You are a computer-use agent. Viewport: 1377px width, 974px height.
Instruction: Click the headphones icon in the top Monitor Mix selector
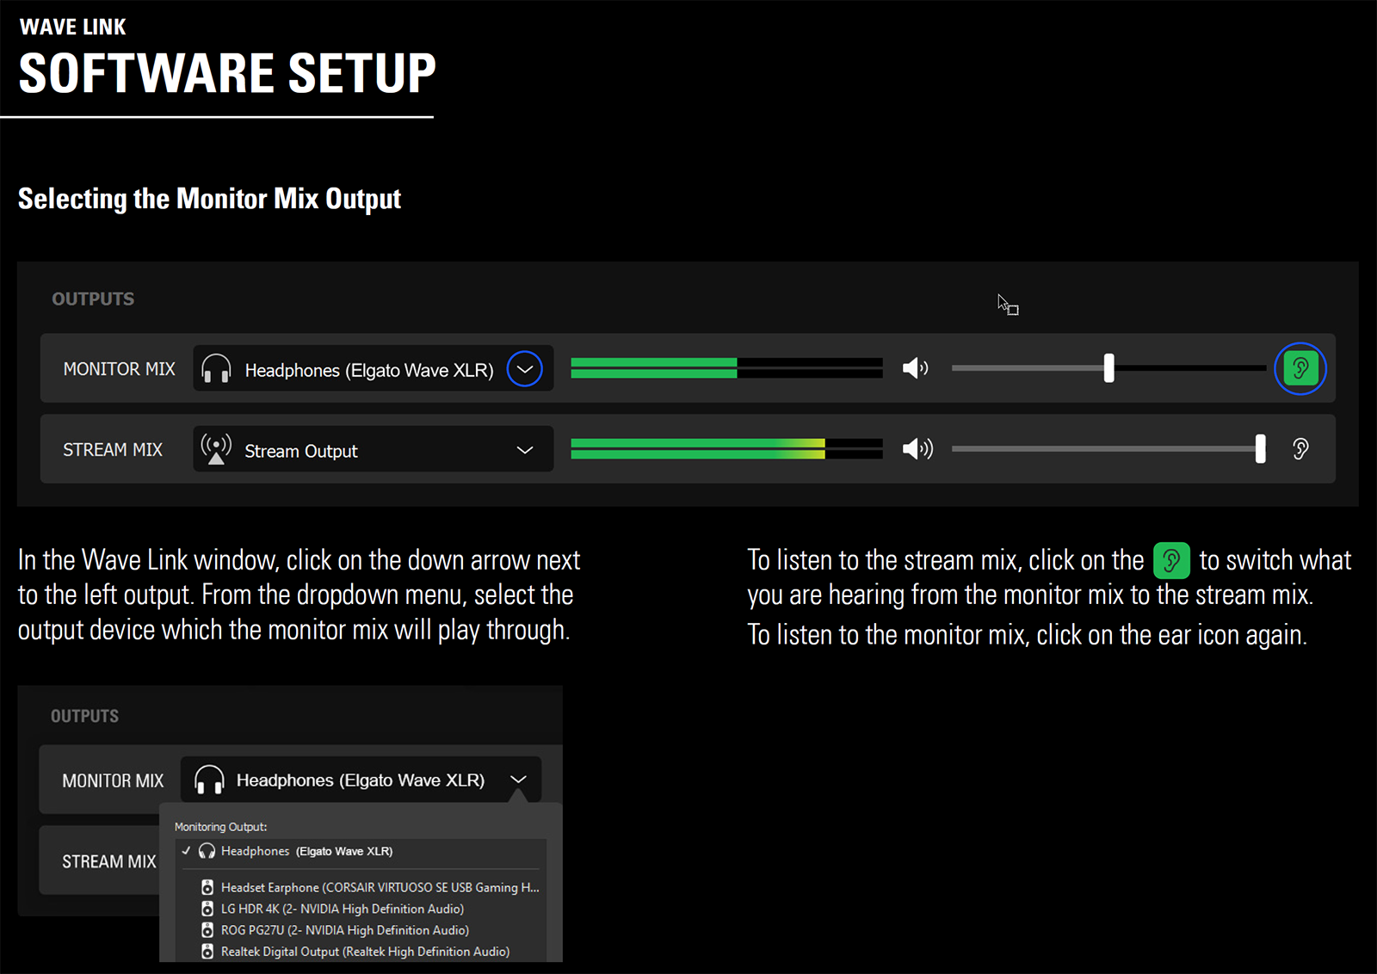216,369
